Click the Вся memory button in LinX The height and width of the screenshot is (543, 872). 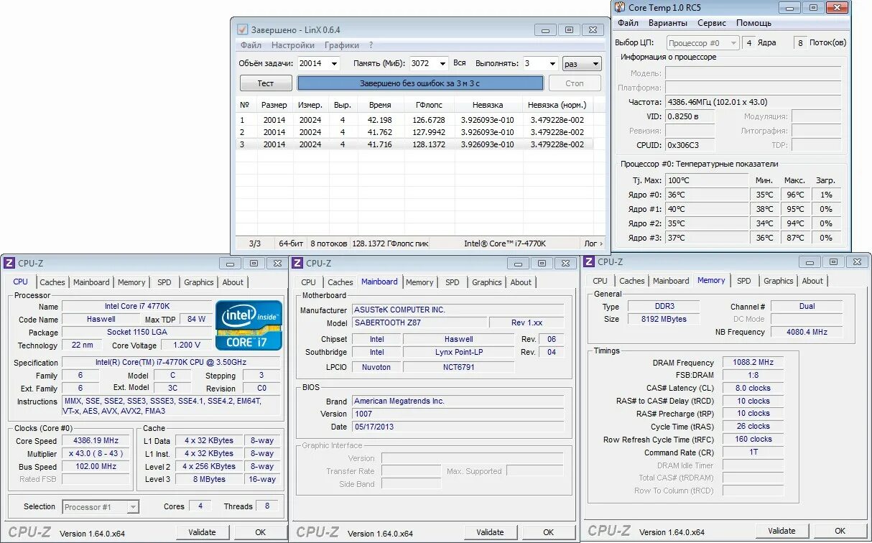(460, 63)
